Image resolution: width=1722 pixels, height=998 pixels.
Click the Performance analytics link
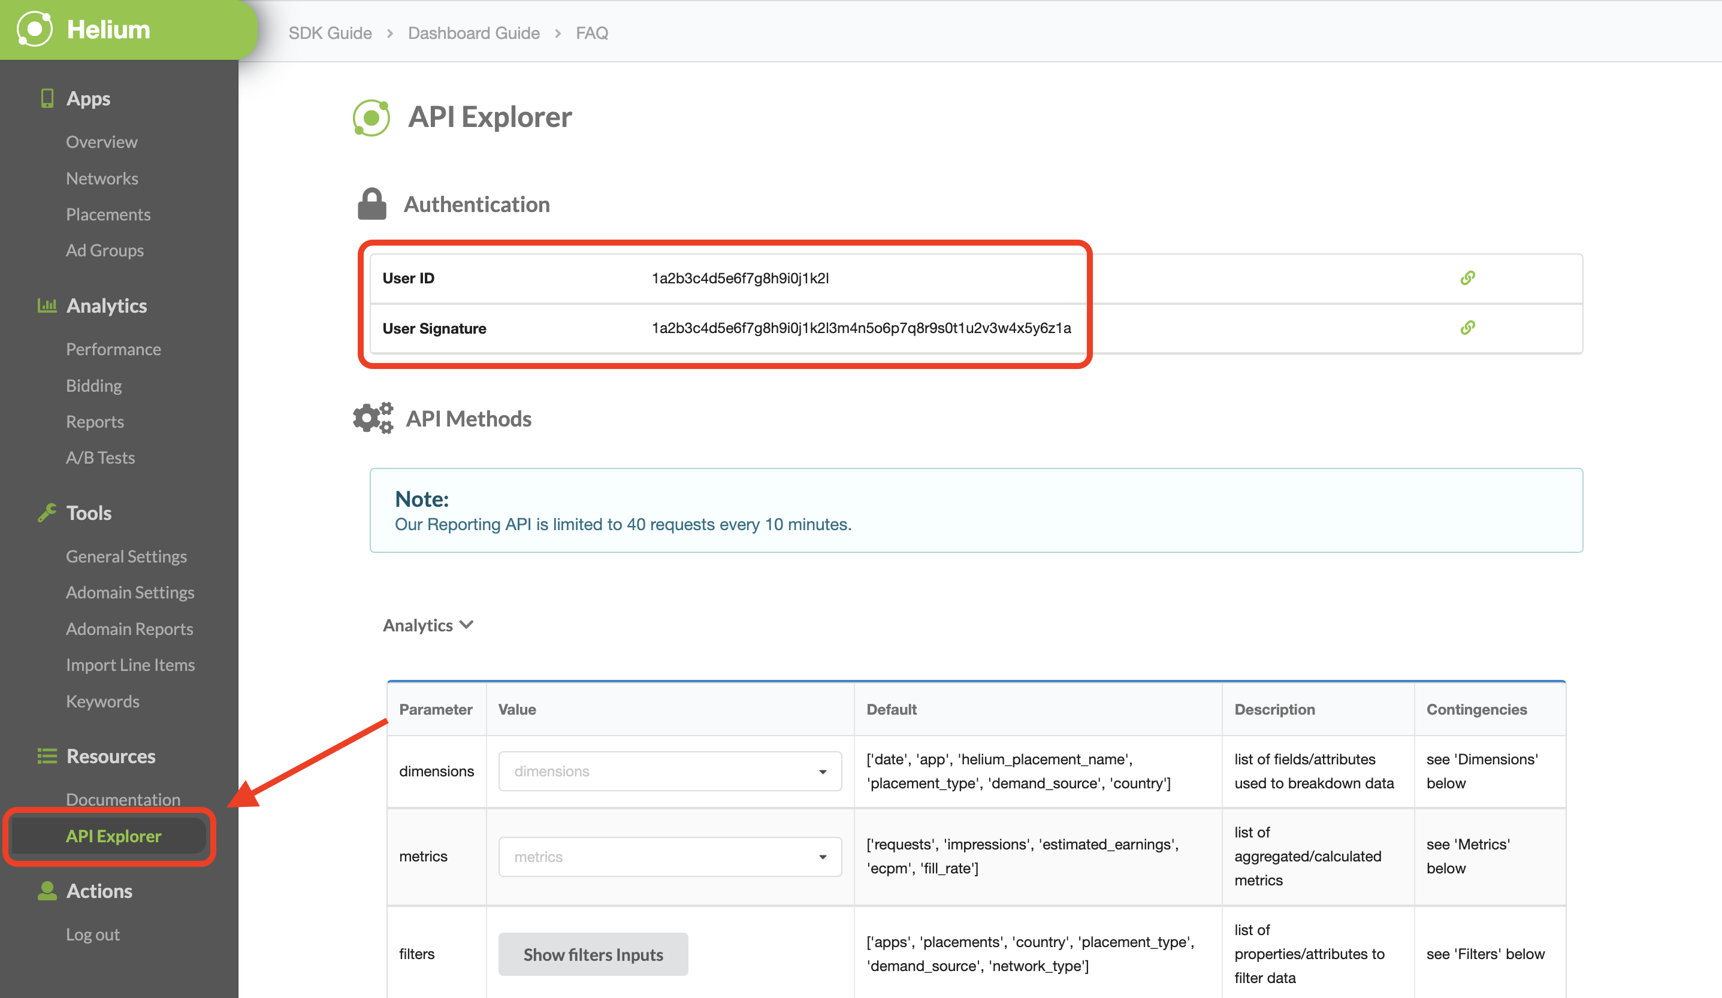pyautogui.click(x=115, y=348)
